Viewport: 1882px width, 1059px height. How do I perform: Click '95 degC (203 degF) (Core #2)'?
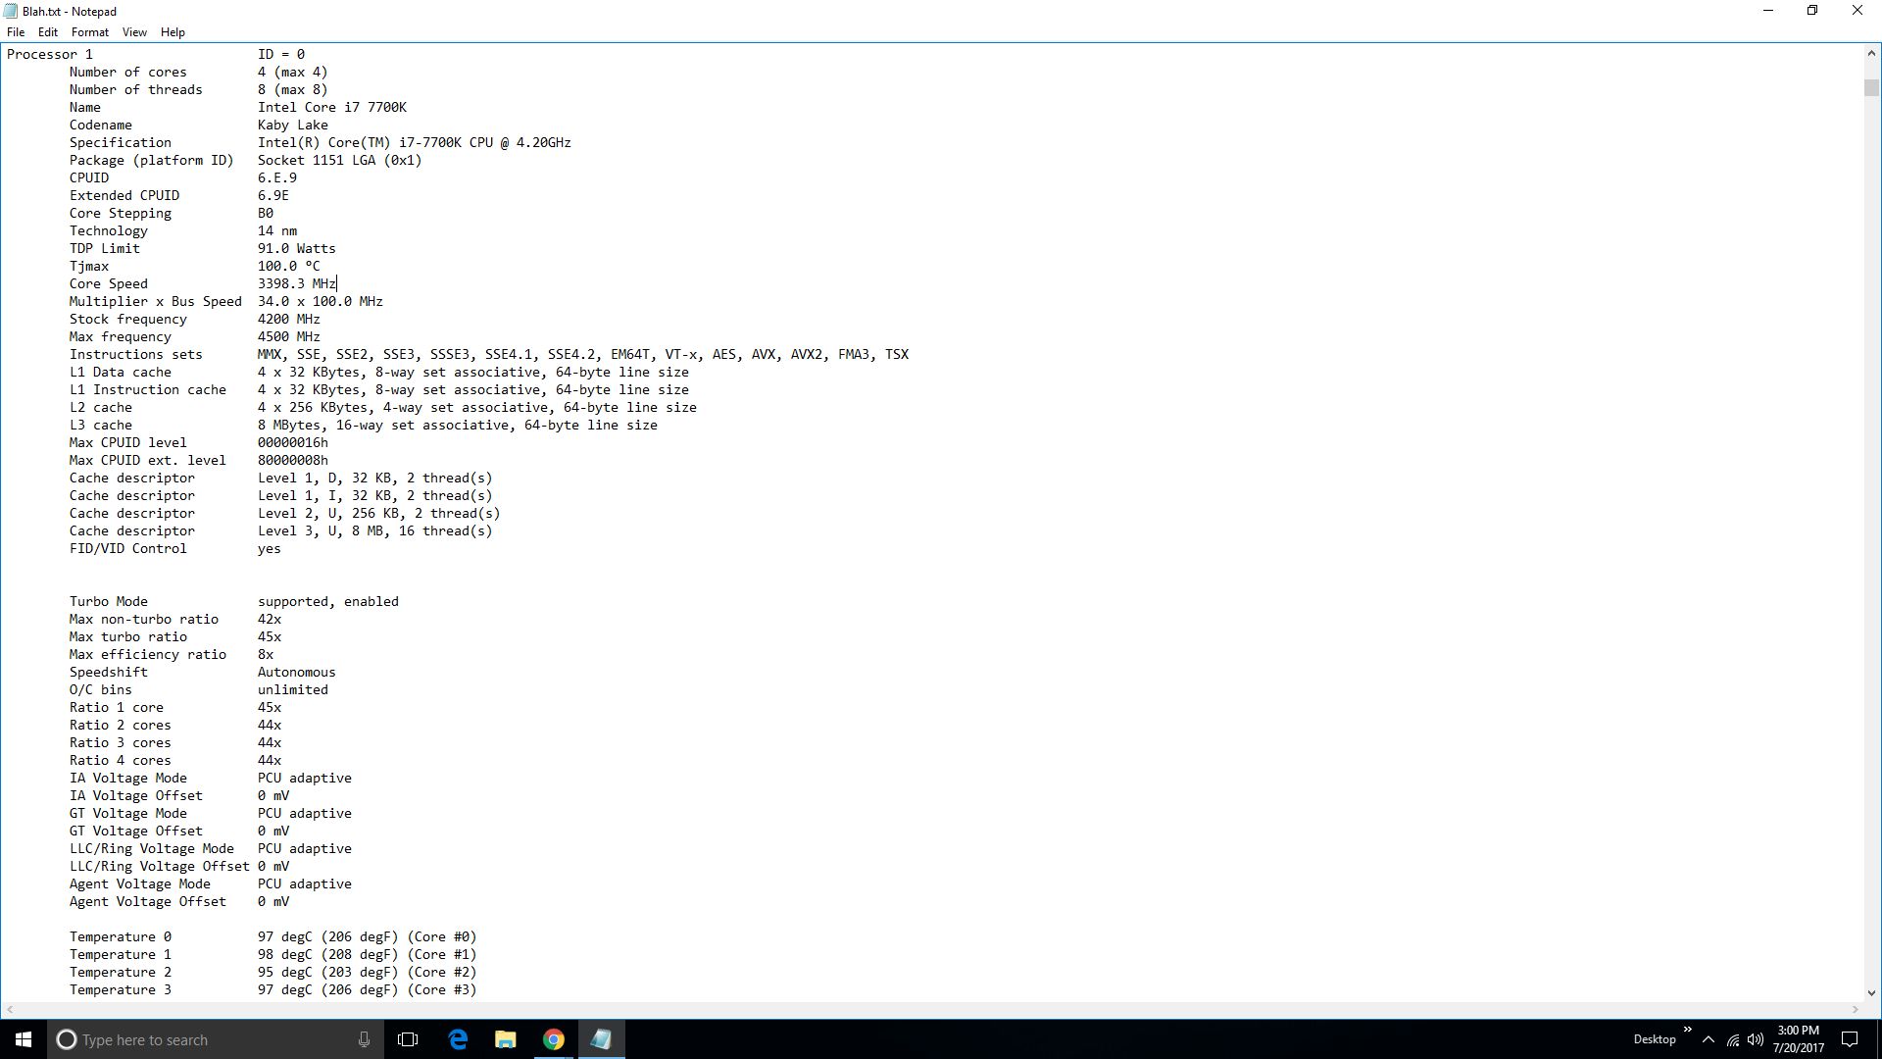click(x=368, y=972)
